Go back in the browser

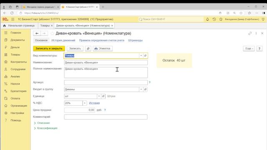click(x=5, y=13)
